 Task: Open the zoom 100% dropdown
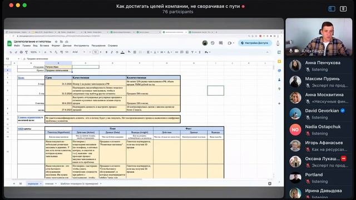[35, 52]
